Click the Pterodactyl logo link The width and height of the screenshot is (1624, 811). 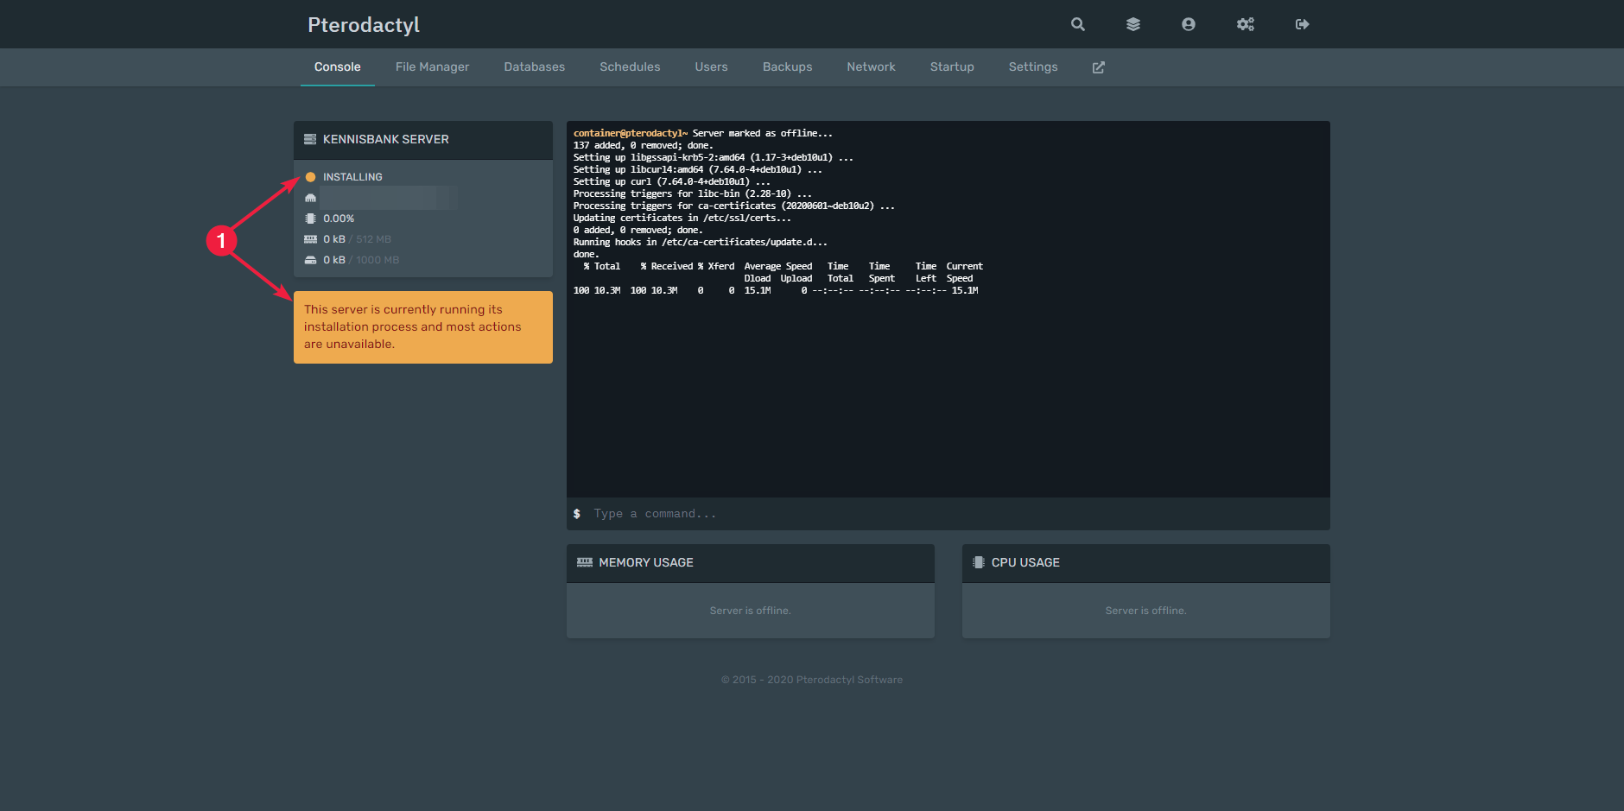click(364, 25)
